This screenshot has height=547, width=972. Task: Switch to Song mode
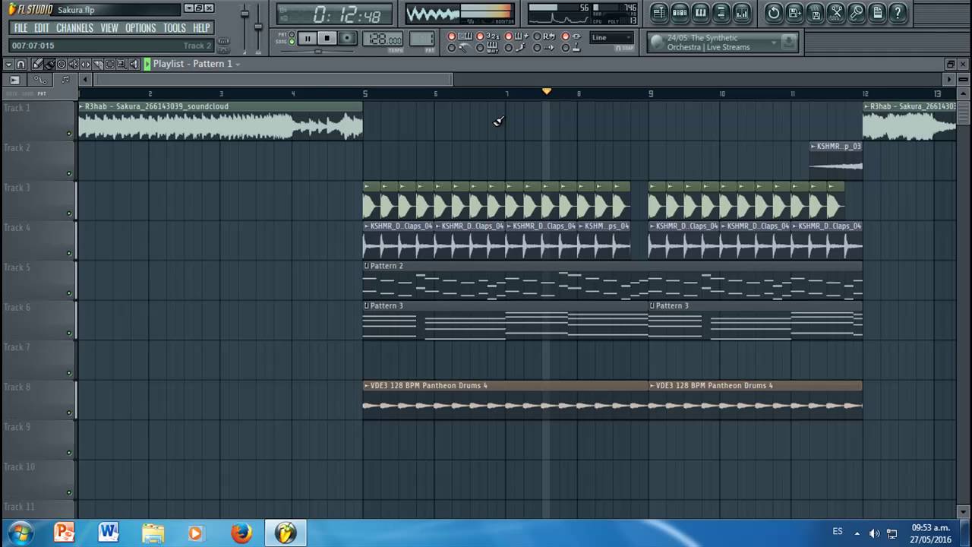pyautogui.click(x=292, y=42)
